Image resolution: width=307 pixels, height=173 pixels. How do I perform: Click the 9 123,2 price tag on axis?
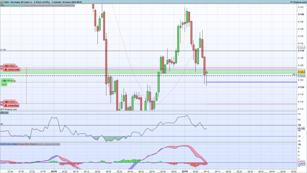[302, 76]
